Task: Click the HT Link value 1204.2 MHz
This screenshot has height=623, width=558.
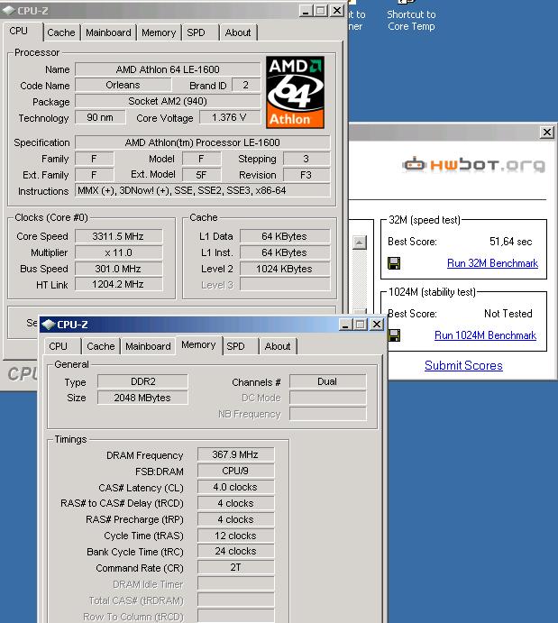Action: (x=118, y=285)
